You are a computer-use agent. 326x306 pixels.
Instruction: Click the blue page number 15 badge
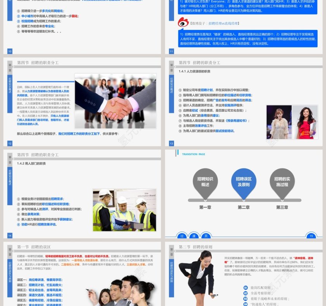[x=311, y=236]
